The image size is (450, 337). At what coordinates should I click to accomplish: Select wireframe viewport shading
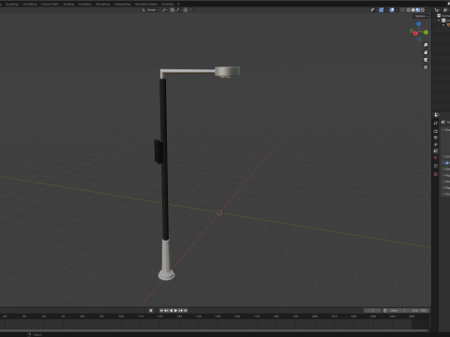(x=409, y=10)
